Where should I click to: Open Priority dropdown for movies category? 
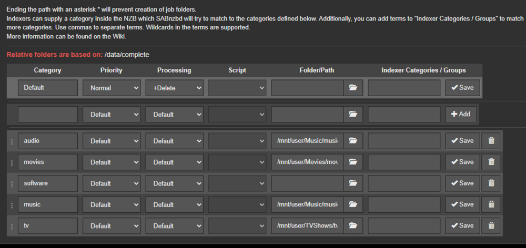coord(112,162)
